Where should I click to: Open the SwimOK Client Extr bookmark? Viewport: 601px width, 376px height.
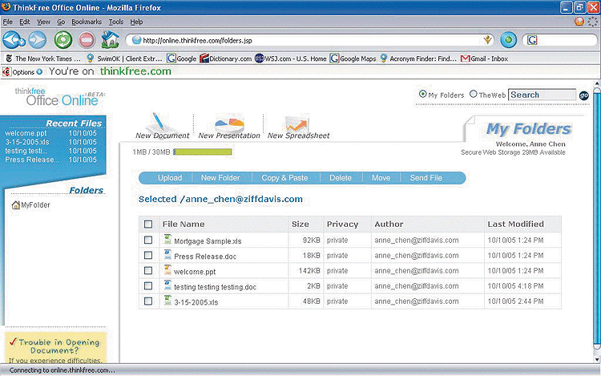(x=124, y=59)
